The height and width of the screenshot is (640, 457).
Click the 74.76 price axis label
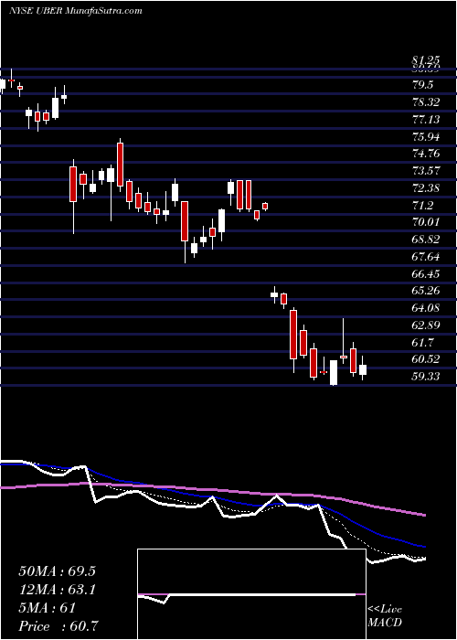coord(426,154)
